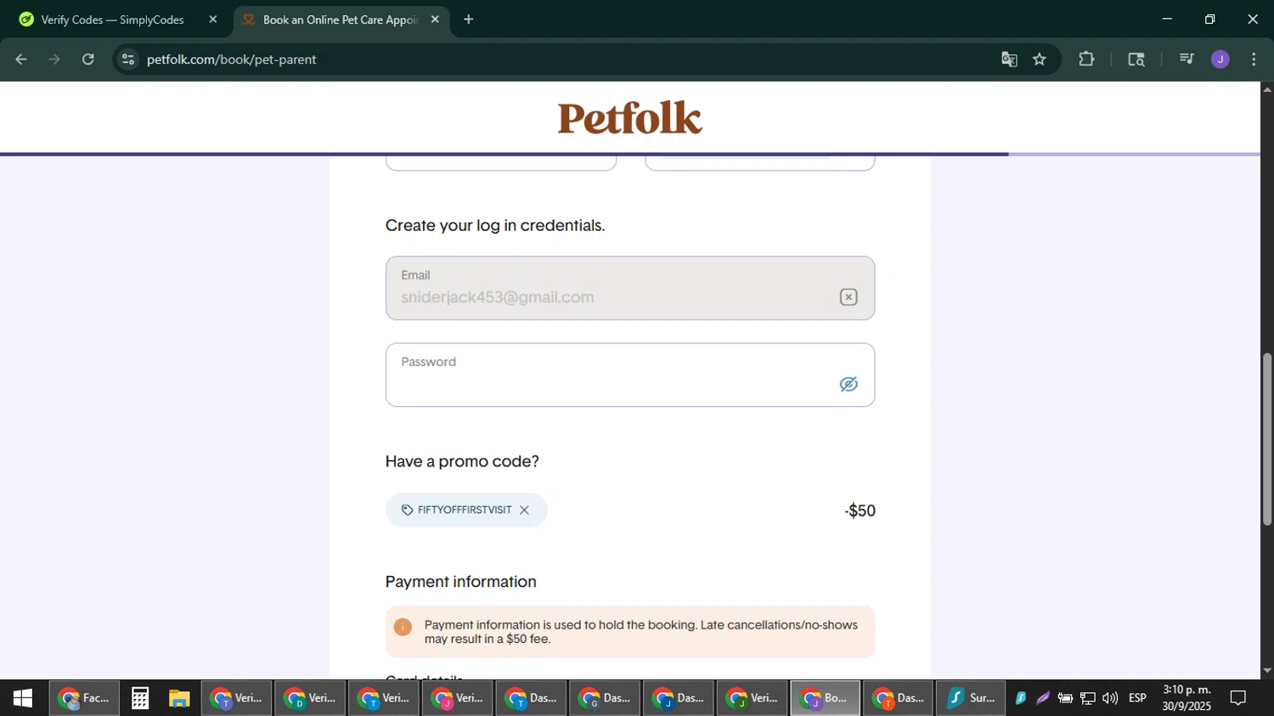The width and height of the screenshot is (1274, 716).
Task: Open File Explorer from taskbar
Action: (x=179, y=698)
